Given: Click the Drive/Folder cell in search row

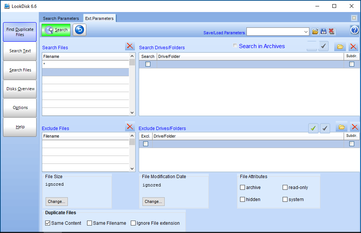Looking at the screenshot, I should 250,64.
